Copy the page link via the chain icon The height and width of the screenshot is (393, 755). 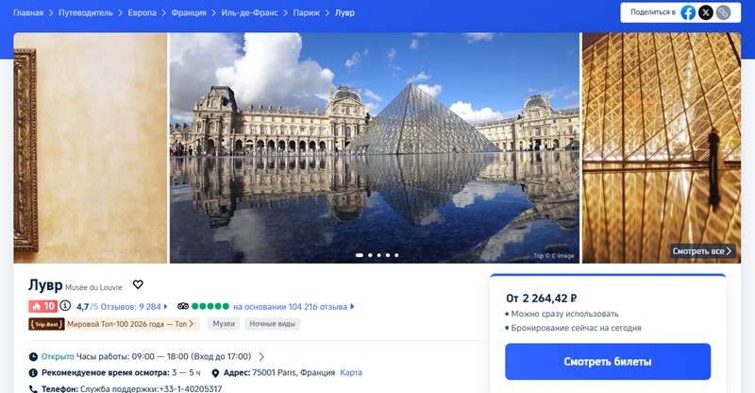pos(723,12)
